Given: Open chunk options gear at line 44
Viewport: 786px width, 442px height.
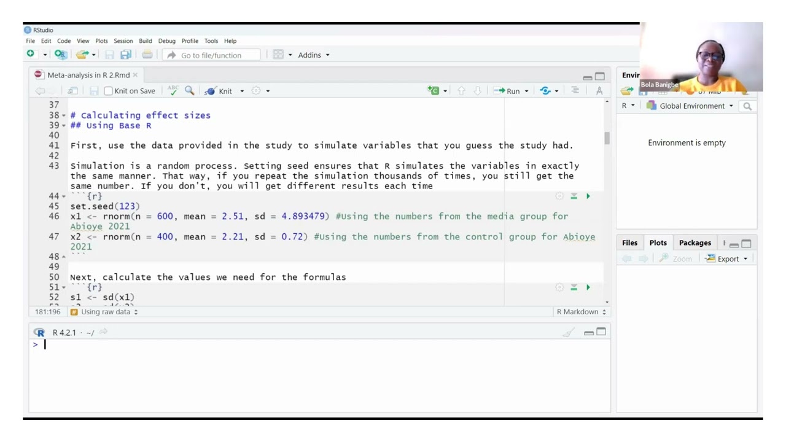Looking at the screenshot, I should [x=559, y=196].
